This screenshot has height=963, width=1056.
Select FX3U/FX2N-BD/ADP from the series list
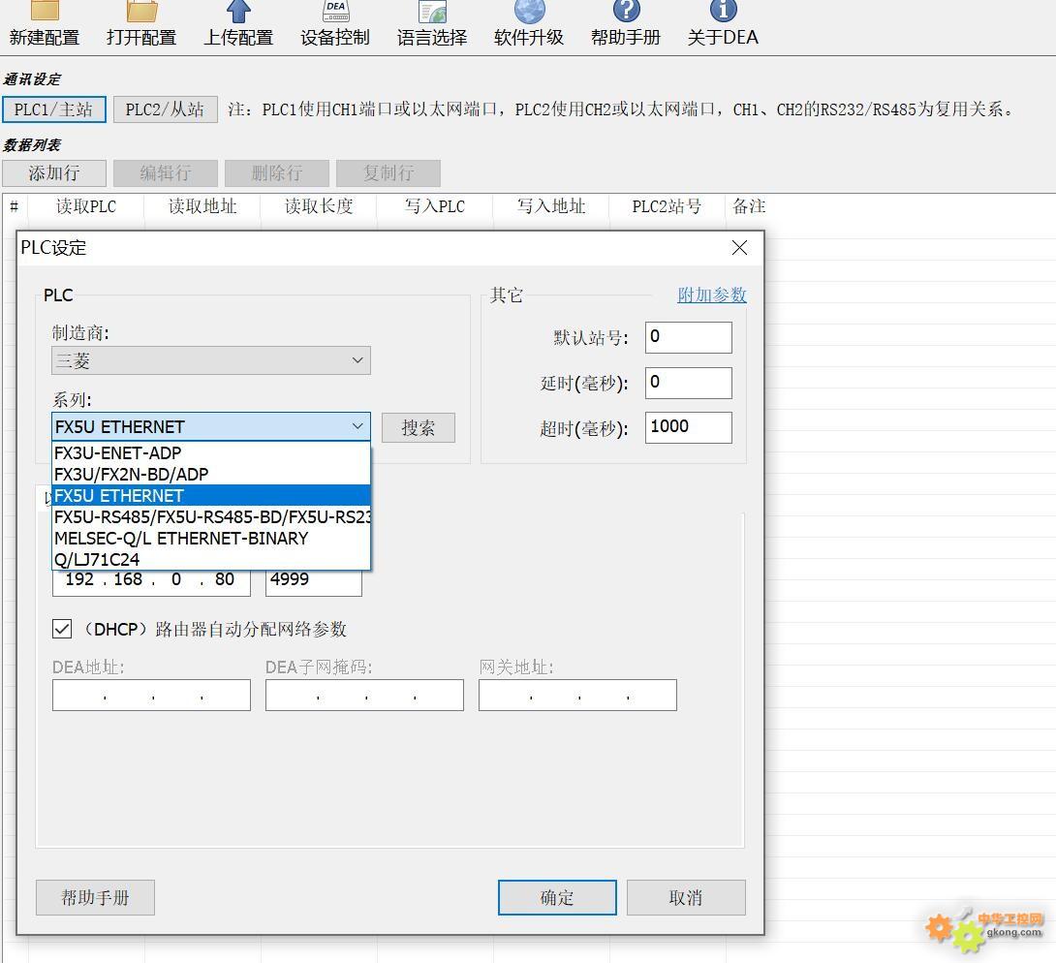pos(211,474)
